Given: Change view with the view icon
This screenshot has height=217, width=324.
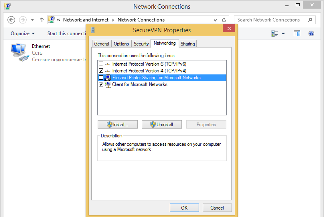Looking at the screenshot, I should click(275, 33).
